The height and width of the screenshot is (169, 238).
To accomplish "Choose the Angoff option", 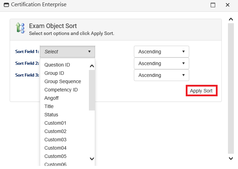I will pos(52,98).
